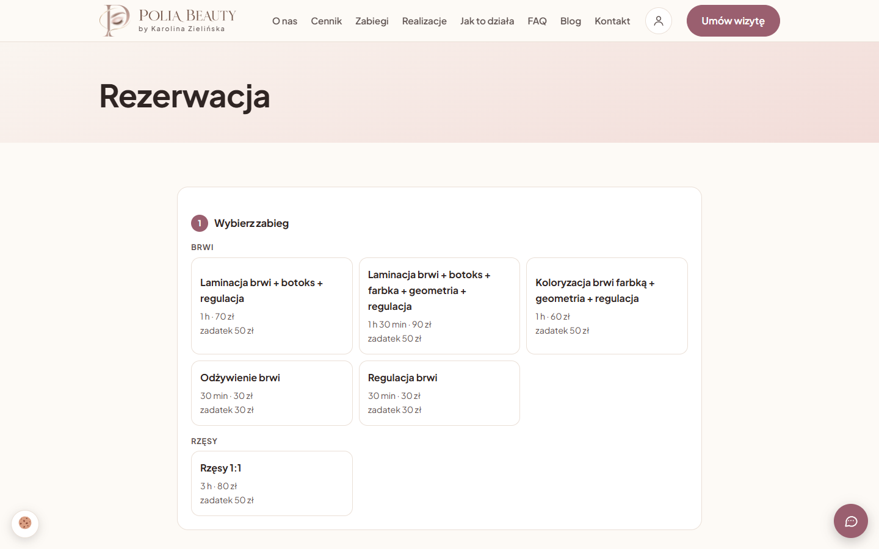Select Koloryzacja brwi farbką treatment card
This screenshot has height=549, width=879.
[607, 306]
